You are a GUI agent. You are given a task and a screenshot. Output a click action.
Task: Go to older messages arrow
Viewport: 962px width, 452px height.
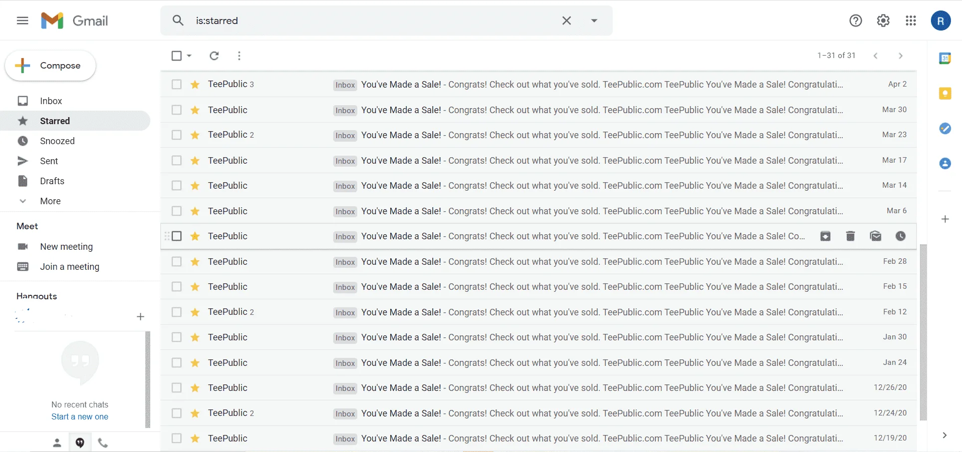click(900, 56)
